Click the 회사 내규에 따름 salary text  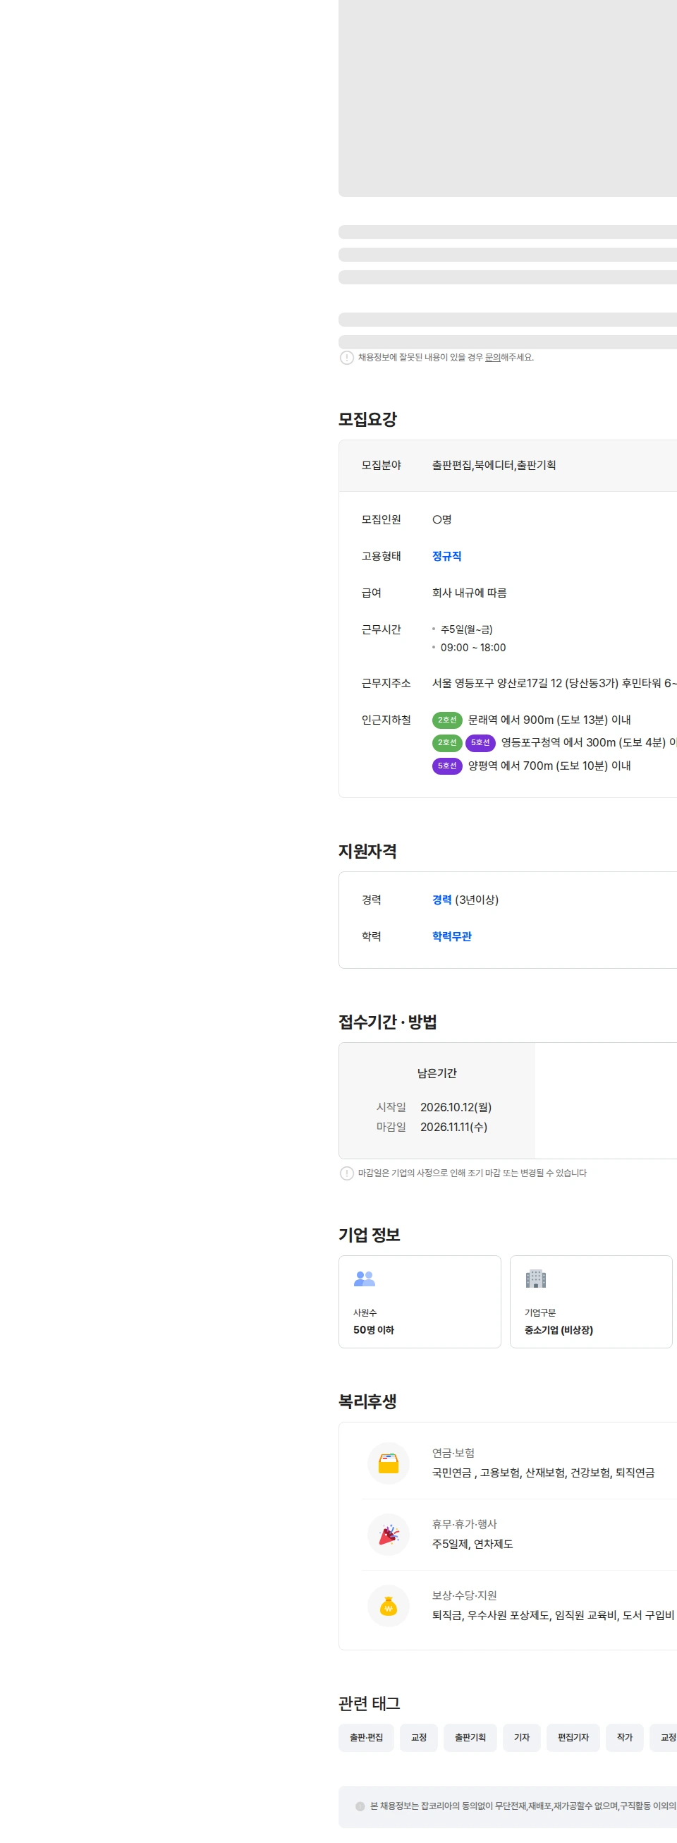(469, 593)
